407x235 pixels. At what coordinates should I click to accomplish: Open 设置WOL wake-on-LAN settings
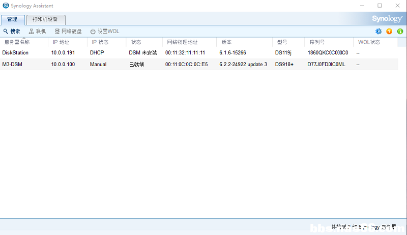pos(105,32)
